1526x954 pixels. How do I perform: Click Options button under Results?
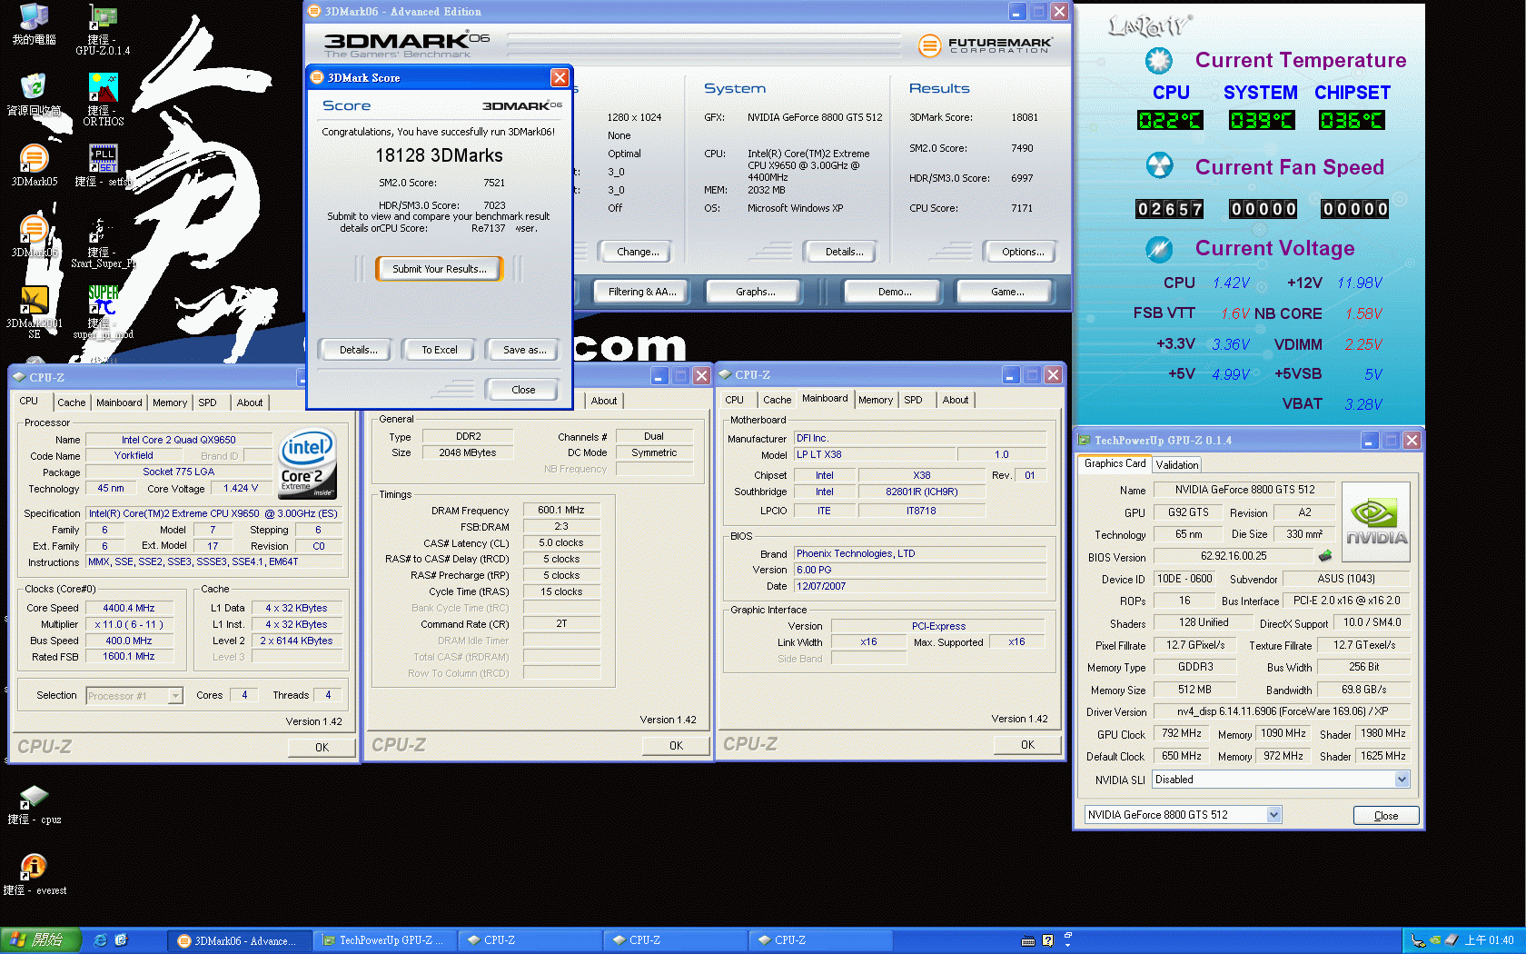click(x=1023, y=252)
